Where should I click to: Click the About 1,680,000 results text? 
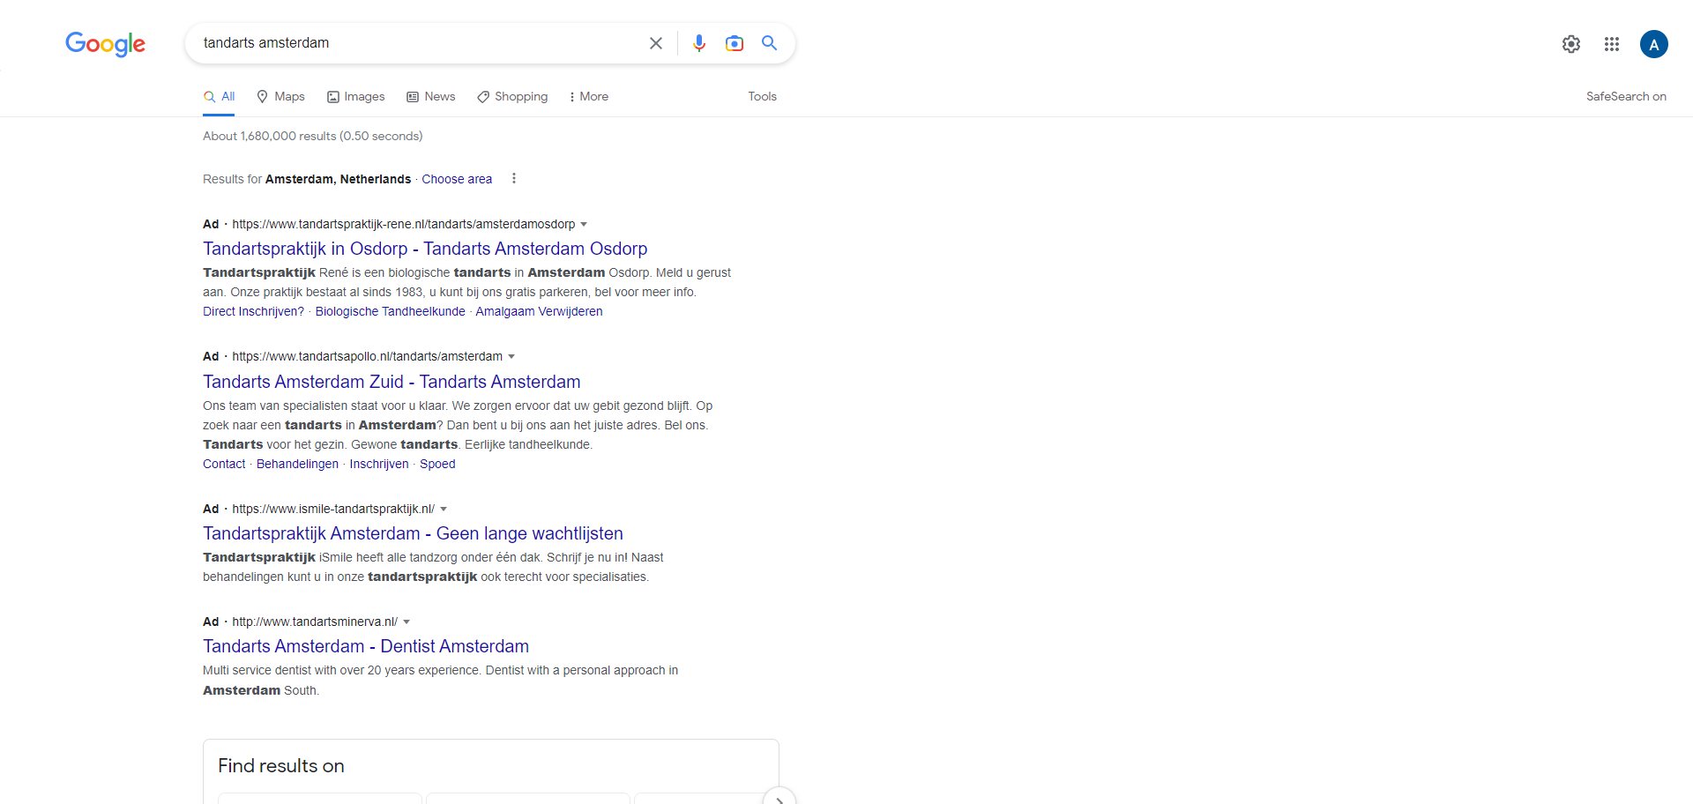click(x=313, y=136)
